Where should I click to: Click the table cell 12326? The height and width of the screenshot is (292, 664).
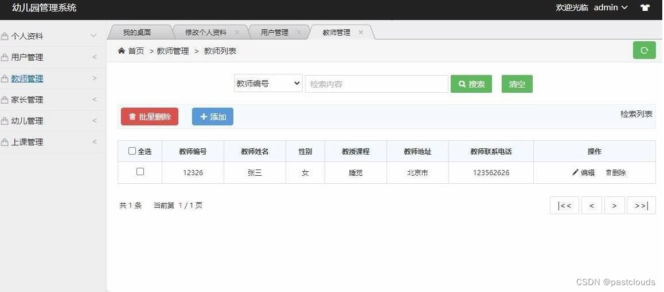coord(193,173)
